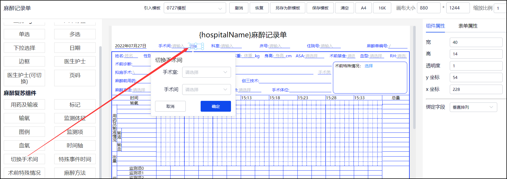Image resolution: width=507 pixels, height=179 pixels.
Task: Pick the 监测项 component
Action: pos(75,132)
